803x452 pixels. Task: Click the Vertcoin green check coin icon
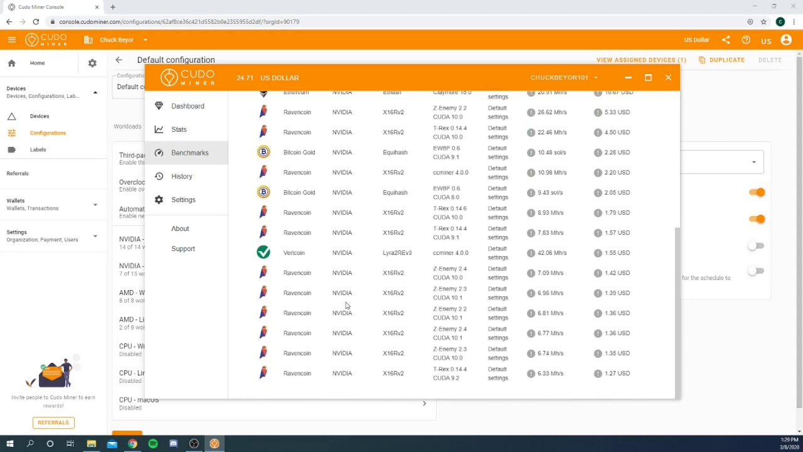[x=263, y=252]
